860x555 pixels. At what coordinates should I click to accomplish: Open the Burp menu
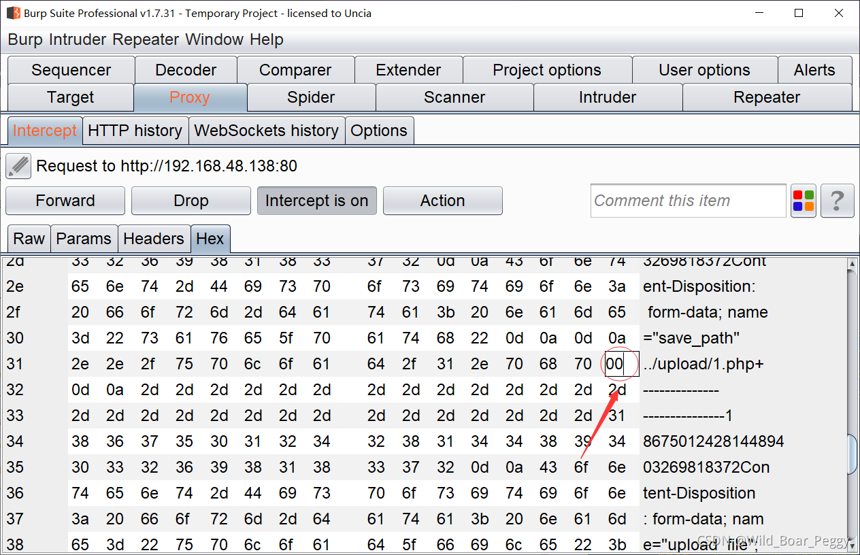pyautogui.click(x=25, y=39)
